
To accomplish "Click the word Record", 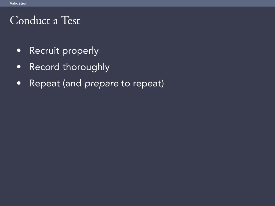I will 44,67.
